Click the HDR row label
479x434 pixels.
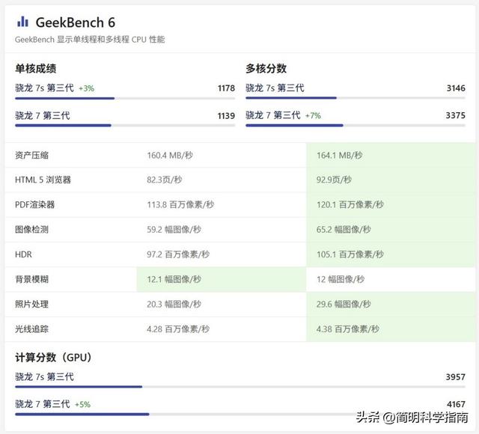(23, 254)
